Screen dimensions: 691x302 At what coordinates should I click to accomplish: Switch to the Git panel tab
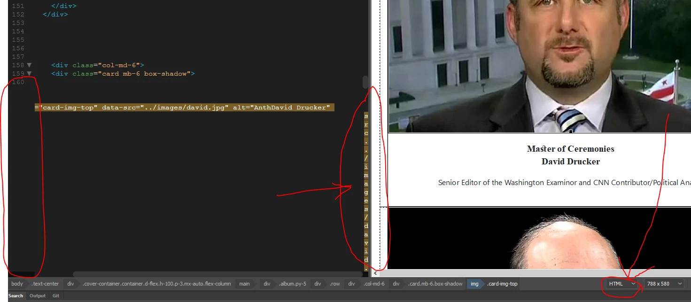pos(56,296)
